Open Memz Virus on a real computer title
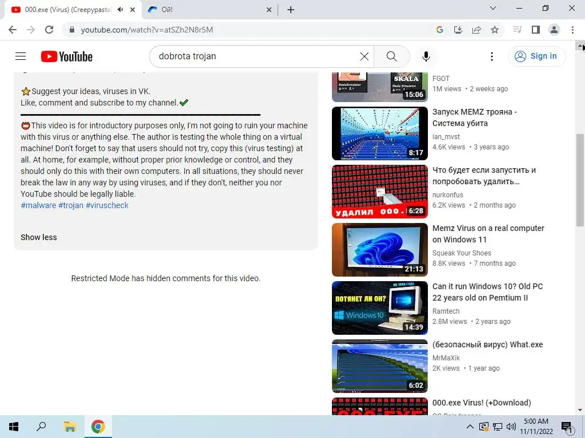 (x=488, y=233)
